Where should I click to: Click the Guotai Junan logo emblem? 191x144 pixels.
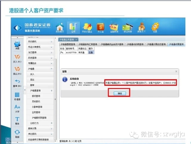pos(17,28)
